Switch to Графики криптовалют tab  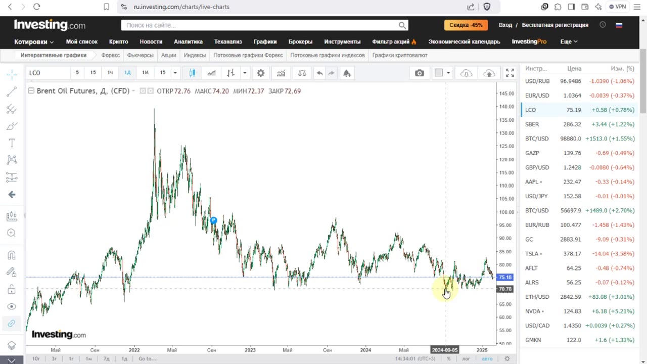pyautogui.click(x=400, y=55)
